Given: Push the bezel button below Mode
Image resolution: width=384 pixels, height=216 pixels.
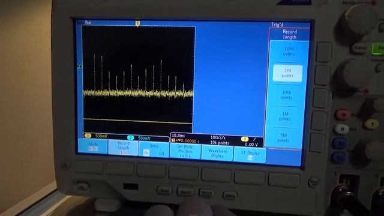Looking at the screenshot, I should pyautogui.click(x=88, y=167).
